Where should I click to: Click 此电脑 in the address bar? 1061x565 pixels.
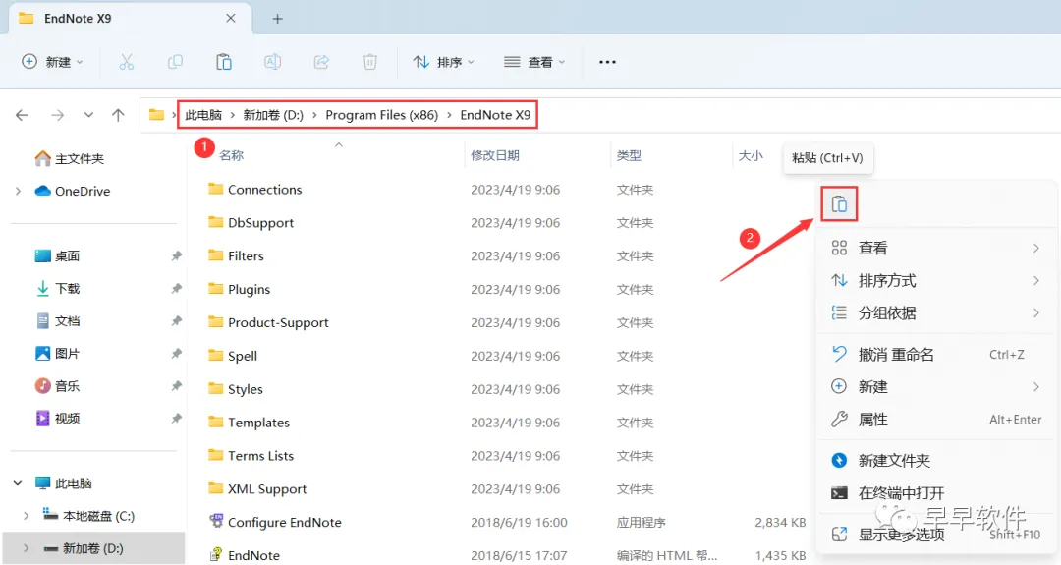coord(203,115)
